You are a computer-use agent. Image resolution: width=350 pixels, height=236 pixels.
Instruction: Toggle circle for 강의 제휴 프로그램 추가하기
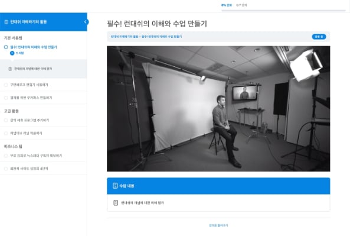[6, 120]
